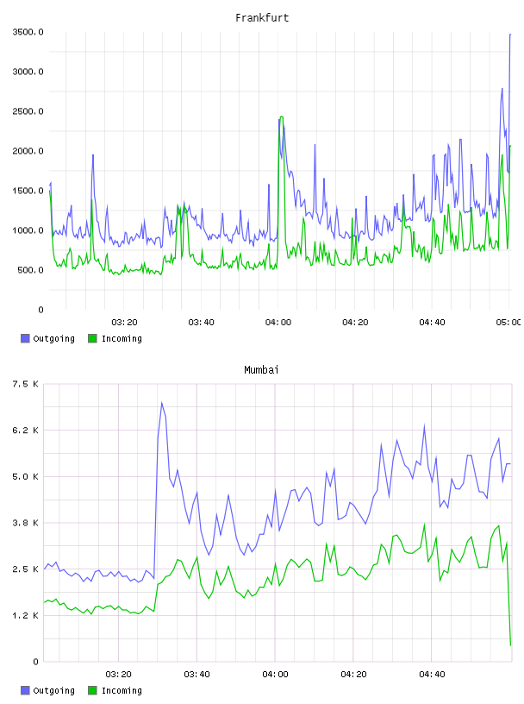Click the Outgoing label in Mumbai legend
Viewport: 524px width, 704px height.
coord(53,691)
